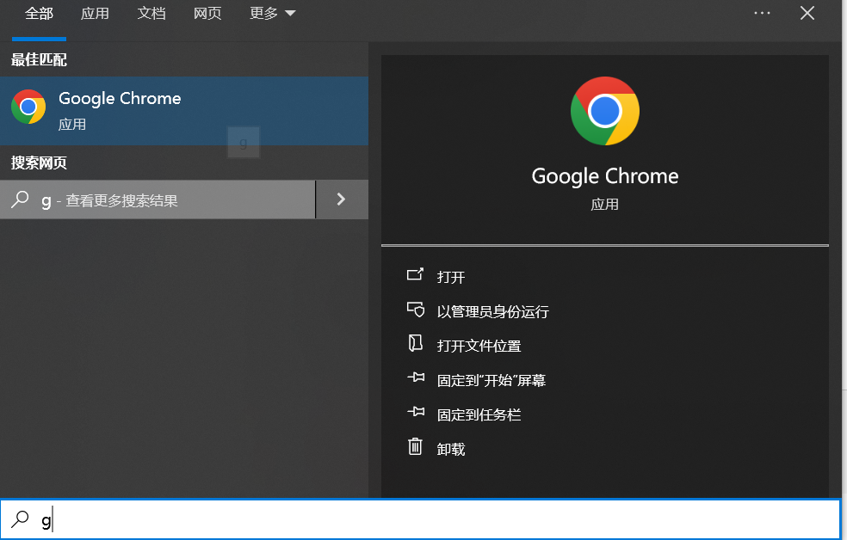Click the search icon beside the web search result
847x540 pixels.
[19, 198]
